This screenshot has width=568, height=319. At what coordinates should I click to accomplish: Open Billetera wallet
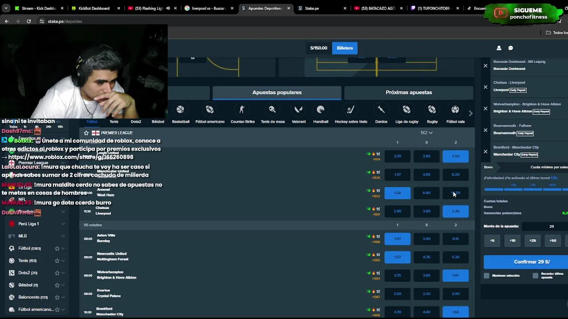point(345,48)
